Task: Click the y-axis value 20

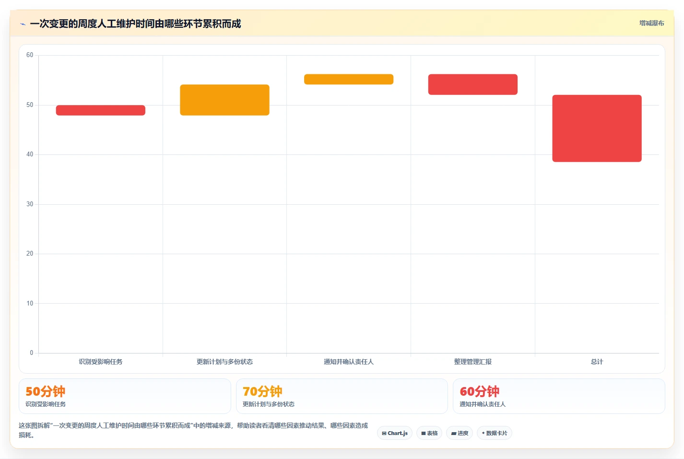Action: point(30,254)
